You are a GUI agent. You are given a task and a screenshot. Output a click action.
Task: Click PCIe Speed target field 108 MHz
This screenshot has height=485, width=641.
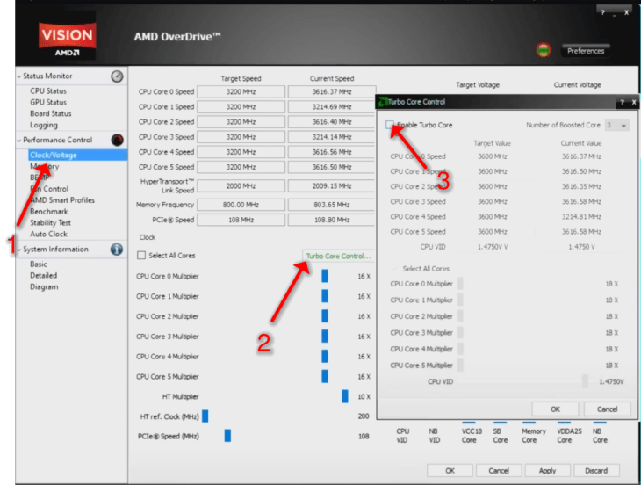pos(241,220)
